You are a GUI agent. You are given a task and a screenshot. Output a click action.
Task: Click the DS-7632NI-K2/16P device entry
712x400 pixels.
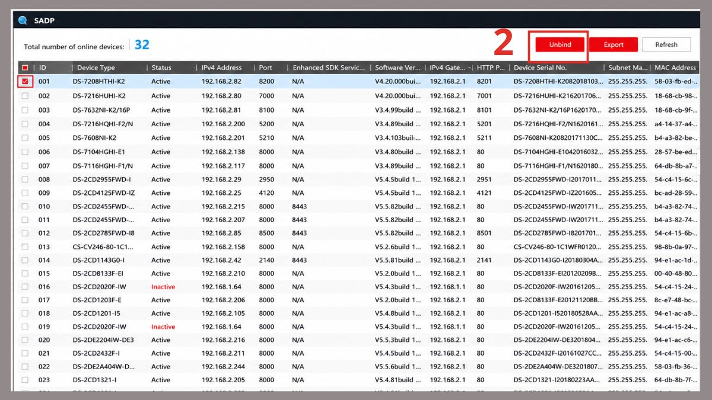pyautogui.click(x=101, y=110)
